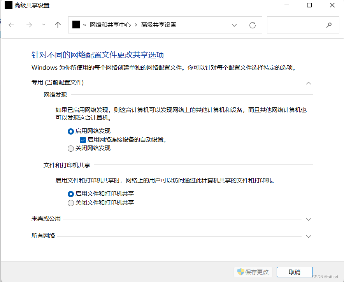344x282 pixels.
Task: Open the address bar history dropdown
Action: [x=234, y=25]
